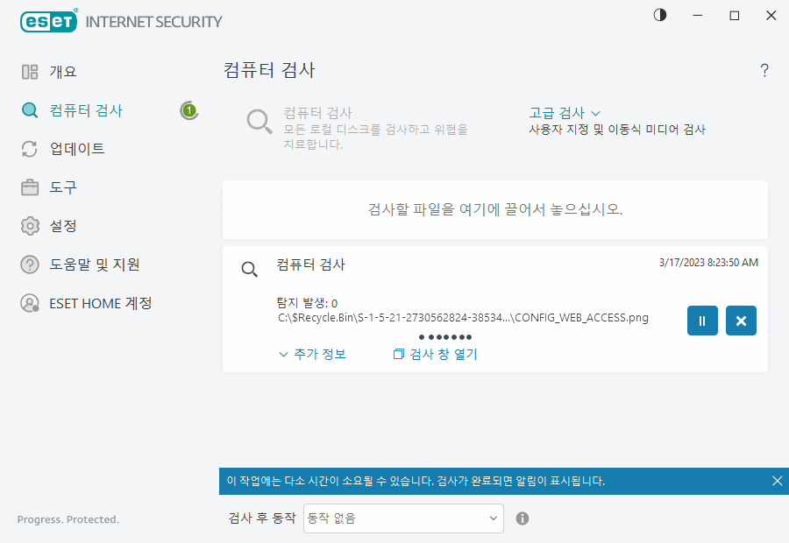Pause the running scan
The height and width of the screenshot is (543, 789).
[x=702, y=321]
